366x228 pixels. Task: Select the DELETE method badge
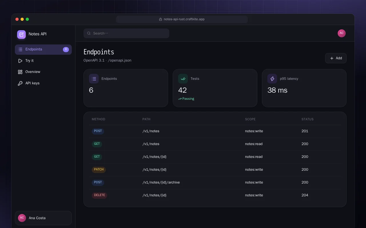(x=100, y=195)
